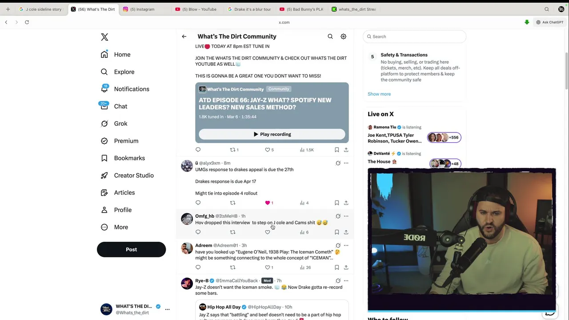
Task: Bookmark Omfg_hb Hov interview post
Action: [x=337, y=232]
